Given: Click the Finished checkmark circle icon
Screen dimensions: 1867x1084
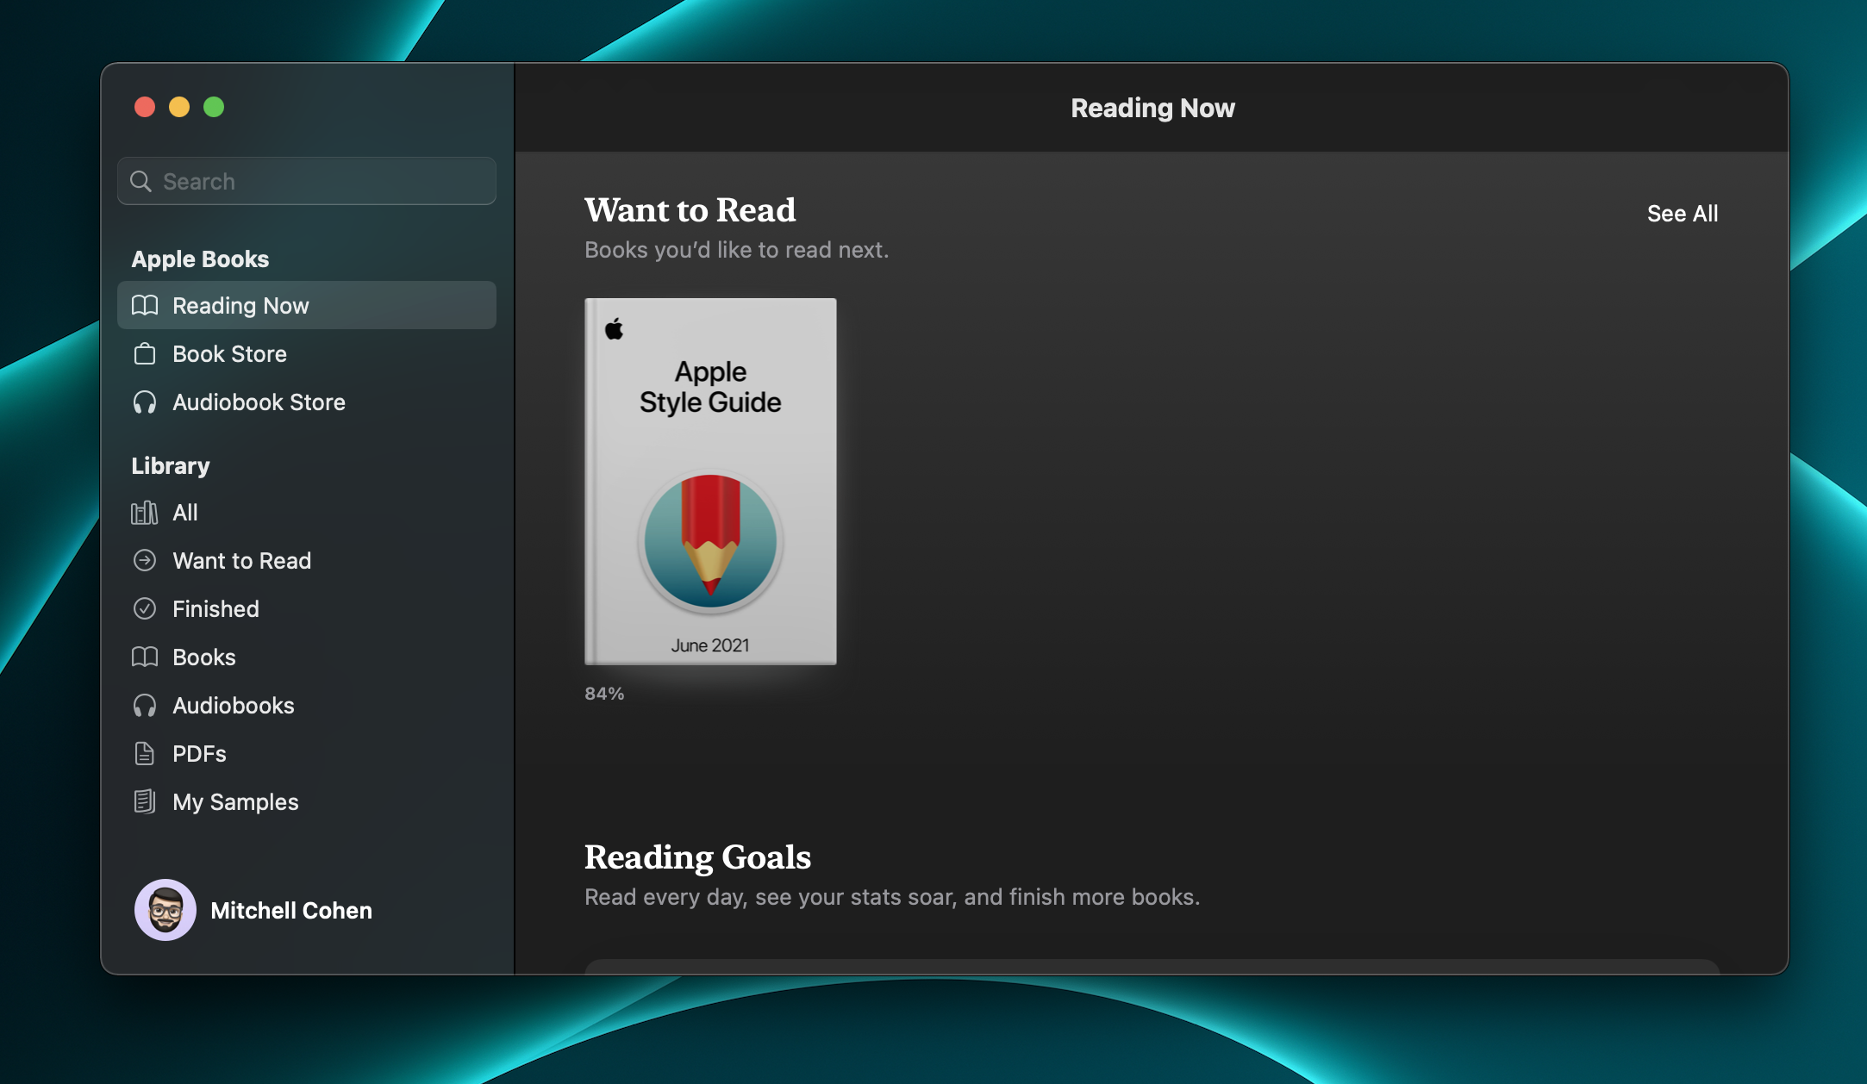Looking at the screenshot, I should [145, 609].
